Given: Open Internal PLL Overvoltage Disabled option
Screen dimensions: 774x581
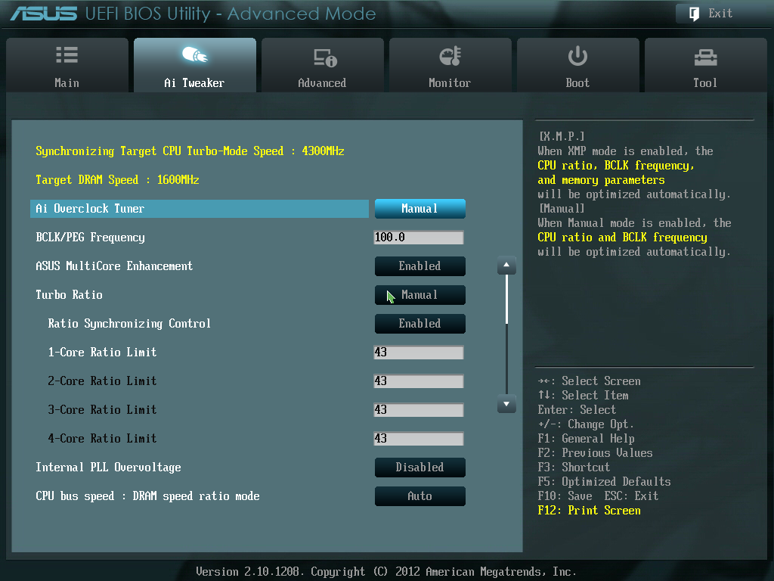Looking at the screenshot, I should [x=420, y=468].
